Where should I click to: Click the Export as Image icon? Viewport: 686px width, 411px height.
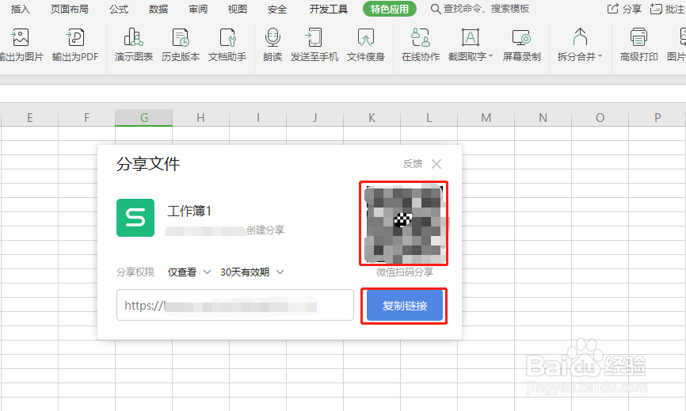coord(20,37)
